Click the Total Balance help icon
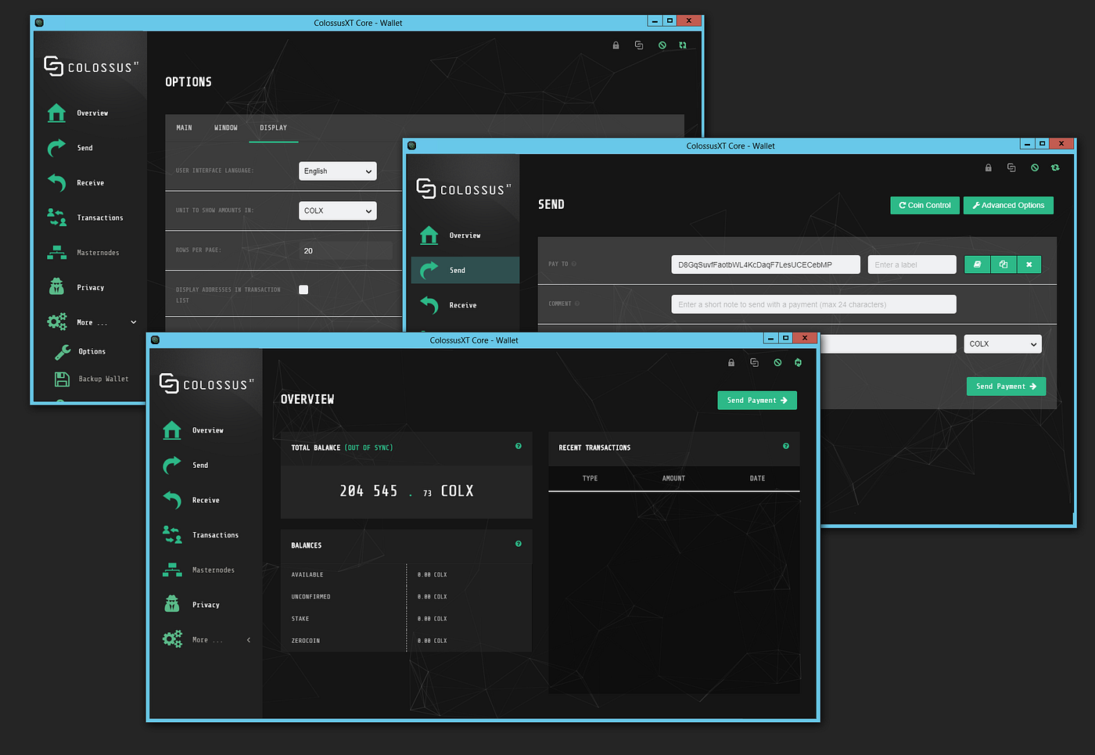Screen dimensions: 1095x755 tap(519, 446)
